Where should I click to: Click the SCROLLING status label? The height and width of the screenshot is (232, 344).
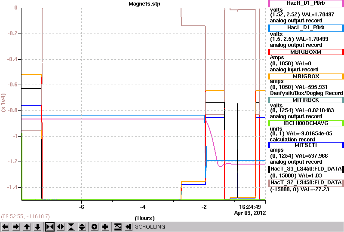tap(150, 227)
